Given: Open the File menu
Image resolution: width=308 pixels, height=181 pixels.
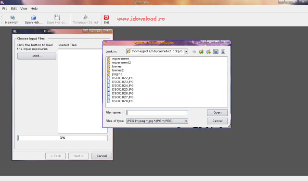Looking at the screenshot, I should 5,9.
